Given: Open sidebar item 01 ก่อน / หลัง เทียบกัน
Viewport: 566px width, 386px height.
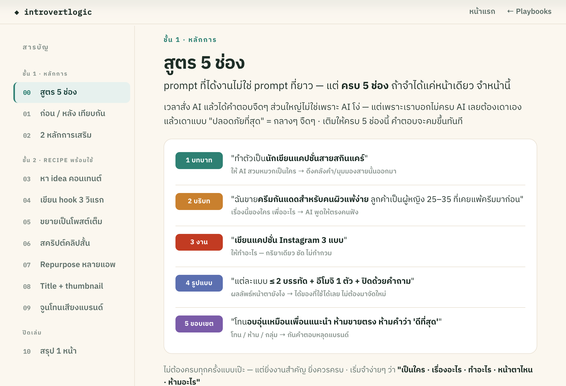Looking at the screenshot, I should pos(72,113).
